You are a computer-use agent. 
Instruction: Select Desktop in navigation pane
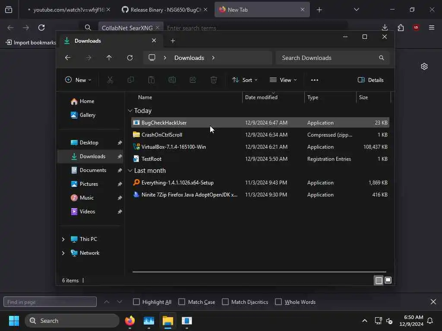[88, 143]
